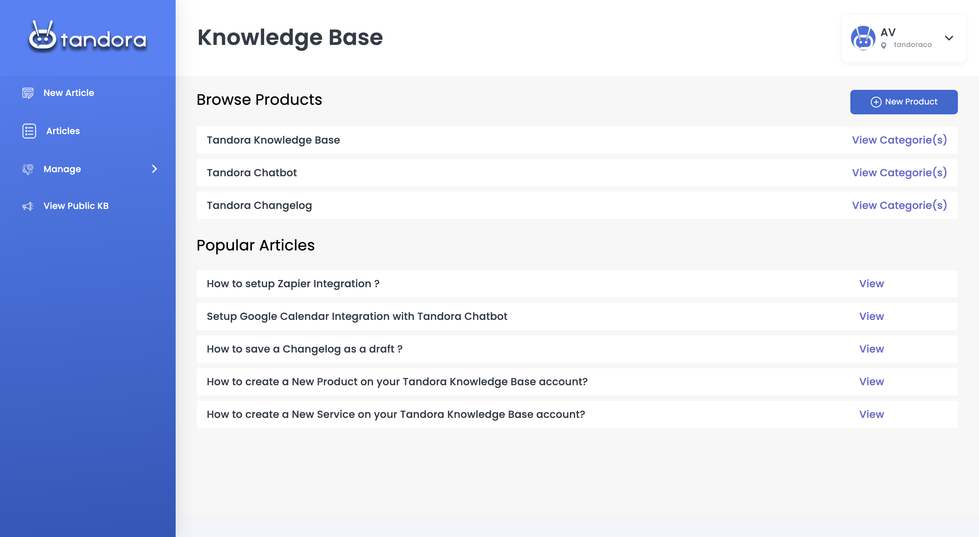The height and width of the screenshot is (537, 979).
Task: View the Zapier Integration setup article
Action: click(x=871, y=284)
